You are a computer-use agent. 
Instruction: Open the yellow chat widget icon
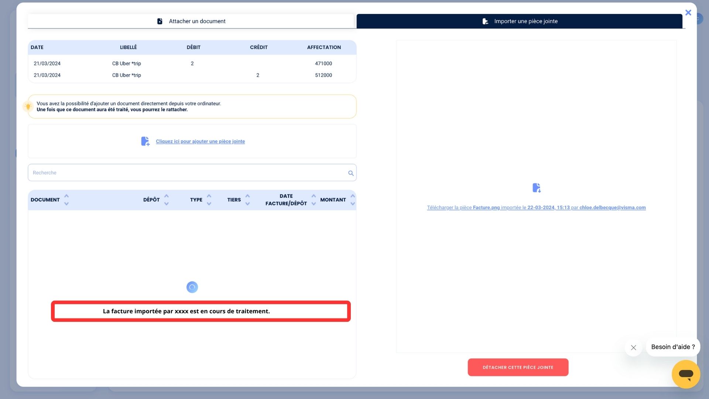[x=686, y=374]
